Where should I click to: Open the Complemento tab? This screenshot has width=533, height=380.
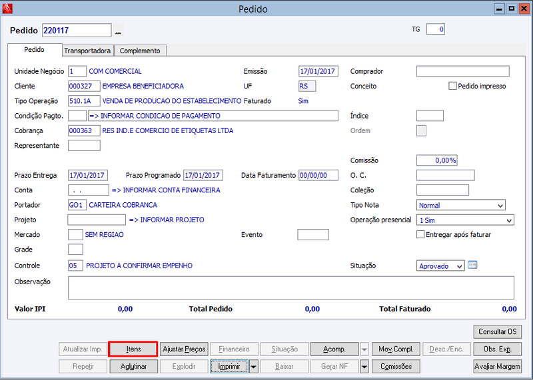[140, 51]
